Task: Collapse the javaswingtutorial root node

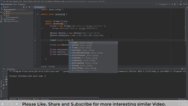Action: click(3, 9)
